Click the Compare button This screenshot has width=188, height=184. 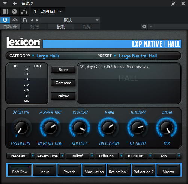click(63, 83)
